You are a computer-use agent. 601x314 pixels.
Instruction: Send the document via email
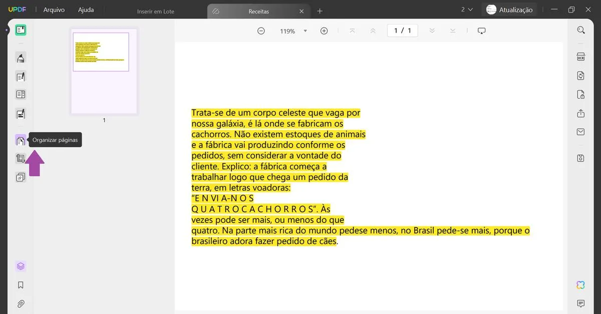pos(580,131)
